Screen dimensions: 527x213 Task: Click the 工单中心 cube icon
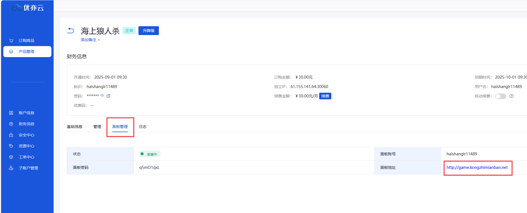(11, 157)
